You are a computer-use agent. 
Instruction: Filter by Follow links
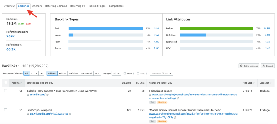click(62, 73)
